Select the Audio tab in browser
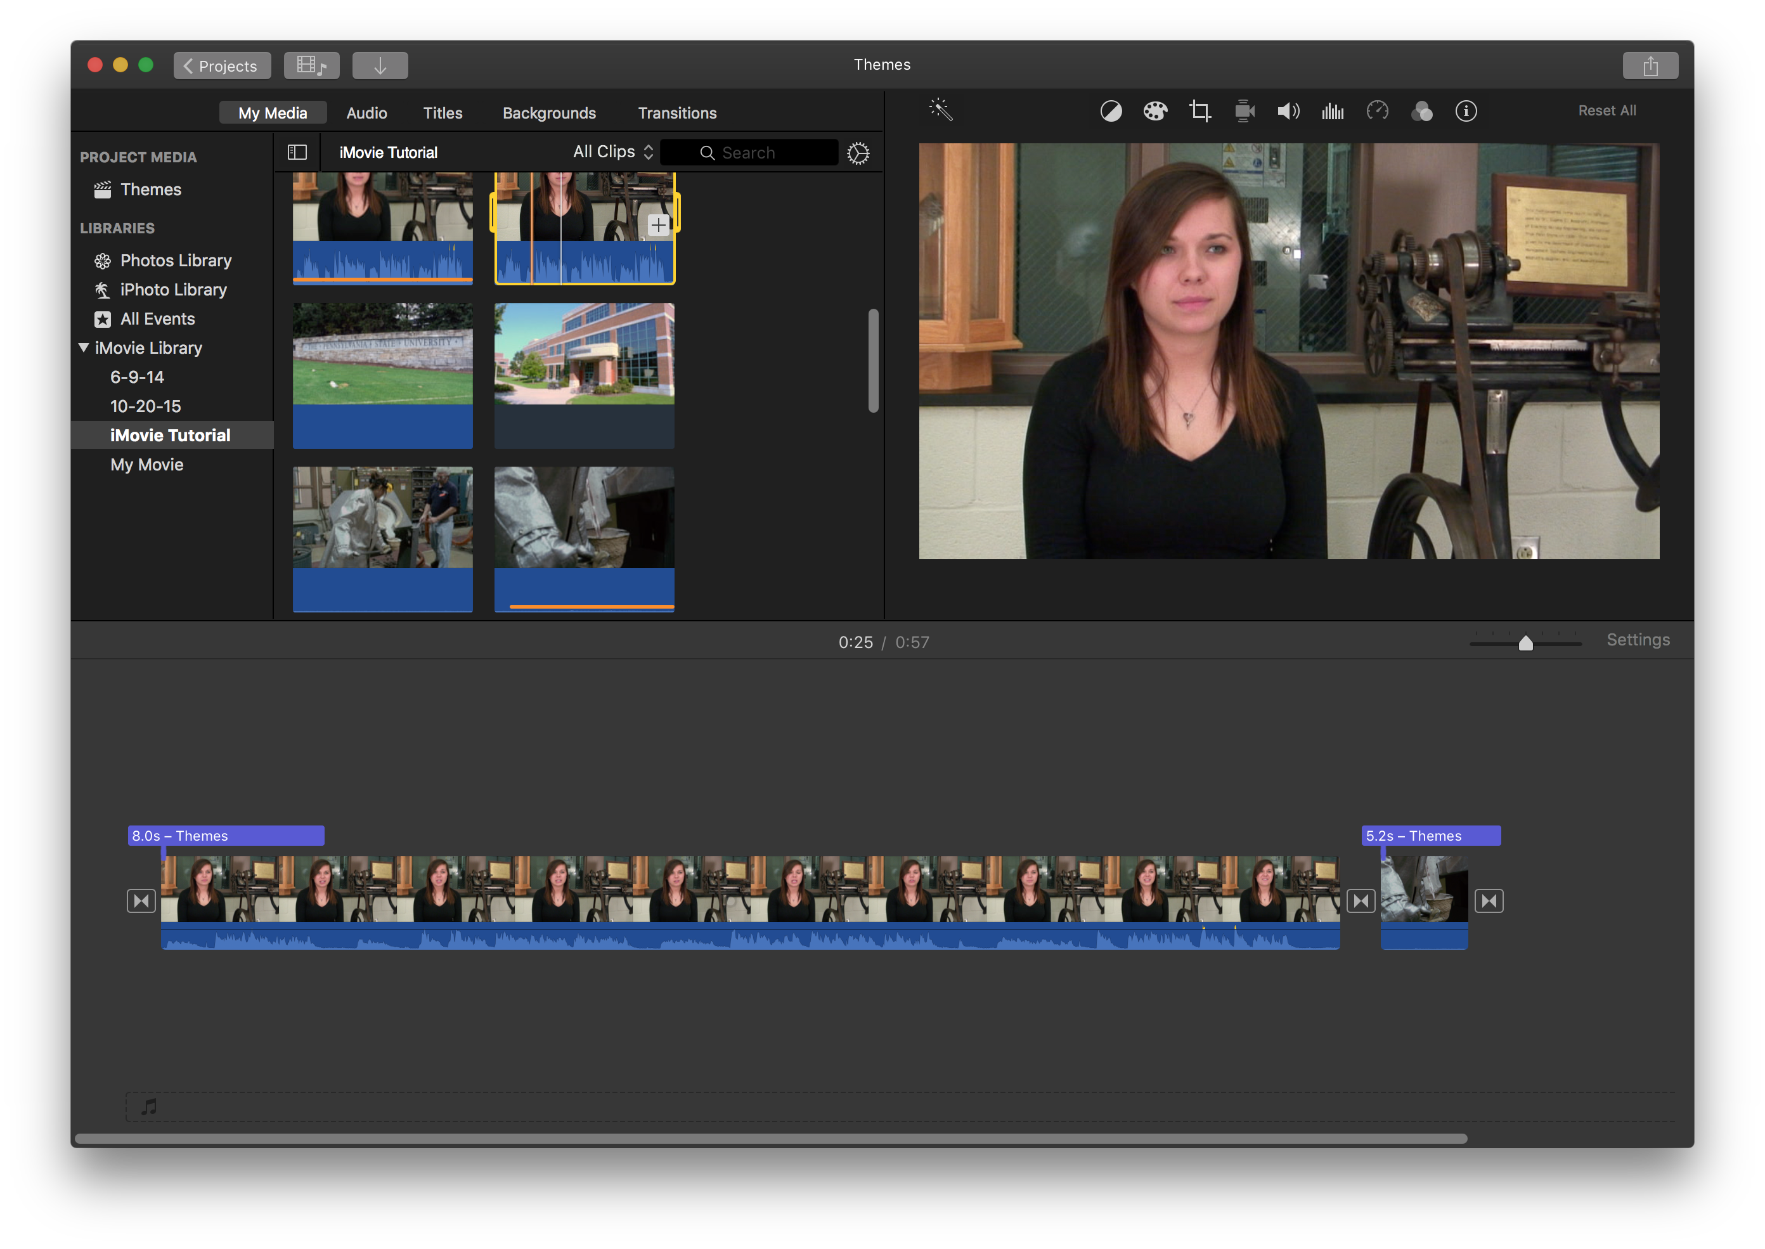 (365, 112)
